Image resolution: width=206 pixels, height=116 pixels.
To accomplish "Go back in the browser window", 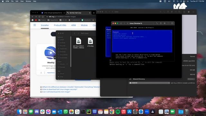I will point(33,17).
